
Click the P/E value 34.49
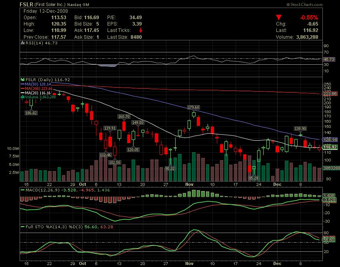[x=136, y=17]
